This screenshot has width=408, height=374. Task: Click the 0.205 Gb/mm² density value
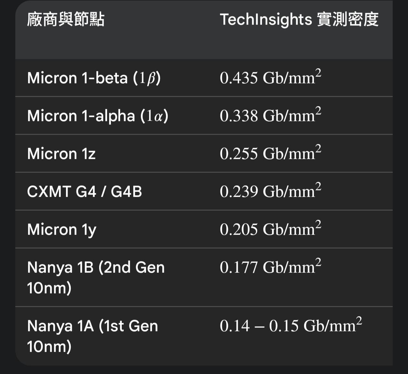(270, 229)
